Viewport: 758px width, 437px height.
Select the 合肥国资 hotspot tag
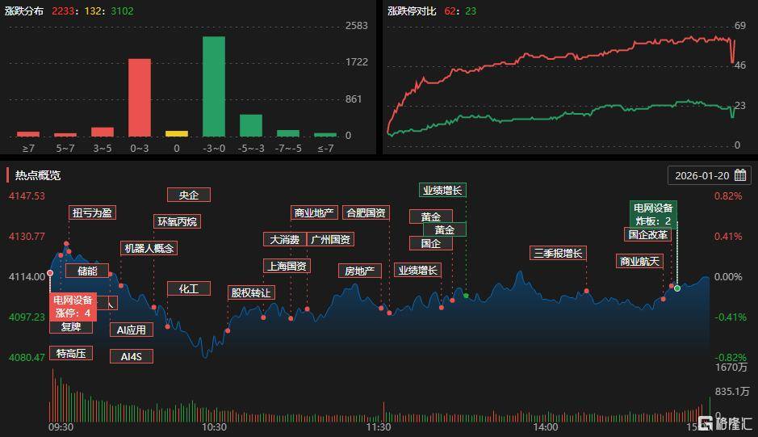click(366, 212)
